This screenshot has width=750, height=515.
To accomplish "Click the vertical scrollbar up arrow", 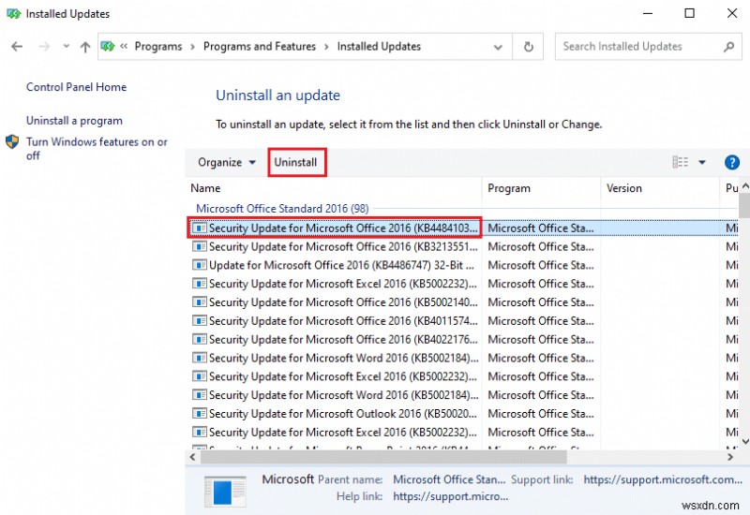I will point(744,186).
